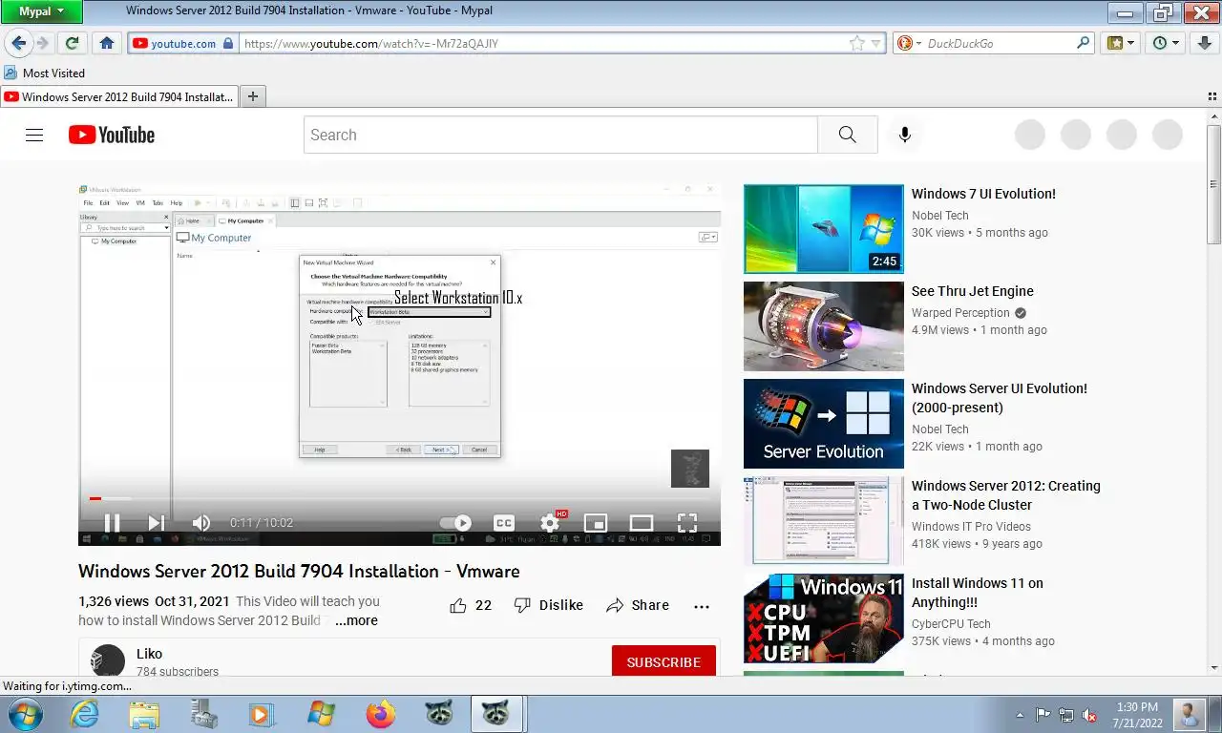Click the URL address bar
This screenshot has height=733, width=1222.
click(544, 43)
